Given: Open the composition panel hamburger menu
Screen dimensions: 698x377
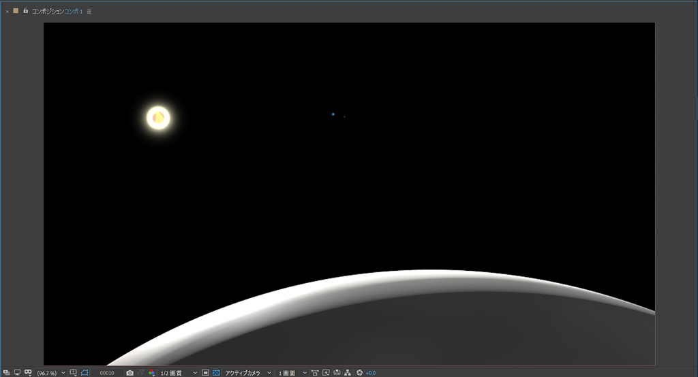Looking at the screenshot, I should [x=89, y=12].
